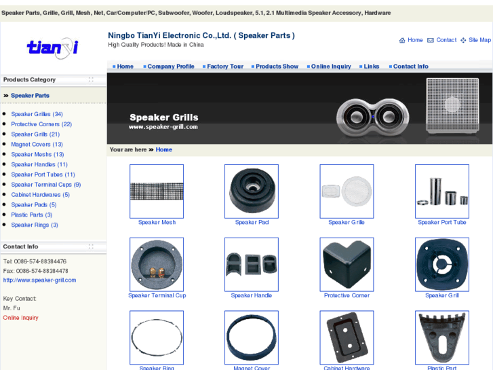493x370 pixels.
Task: Open Cabinet Hardwares (5) category
Action: (40, 195)
